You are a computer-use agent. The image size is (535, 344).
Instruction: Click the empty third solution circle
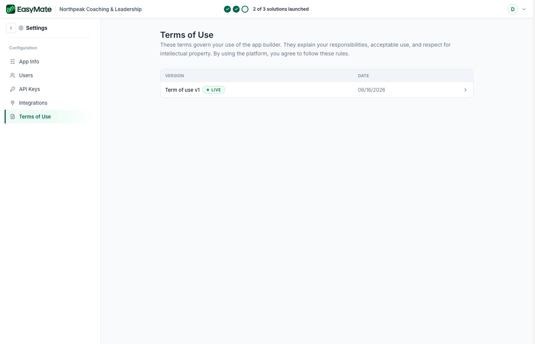(x=245, y=9)
